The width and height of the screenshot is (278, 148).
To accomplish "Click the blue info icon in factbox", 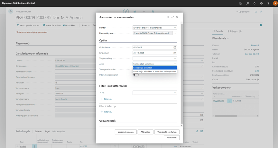I will coord(261,25).
